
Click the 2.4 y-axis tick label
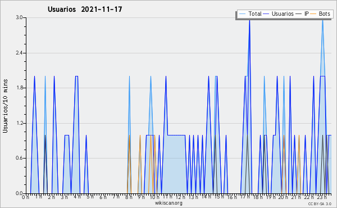tap(19, 53)
